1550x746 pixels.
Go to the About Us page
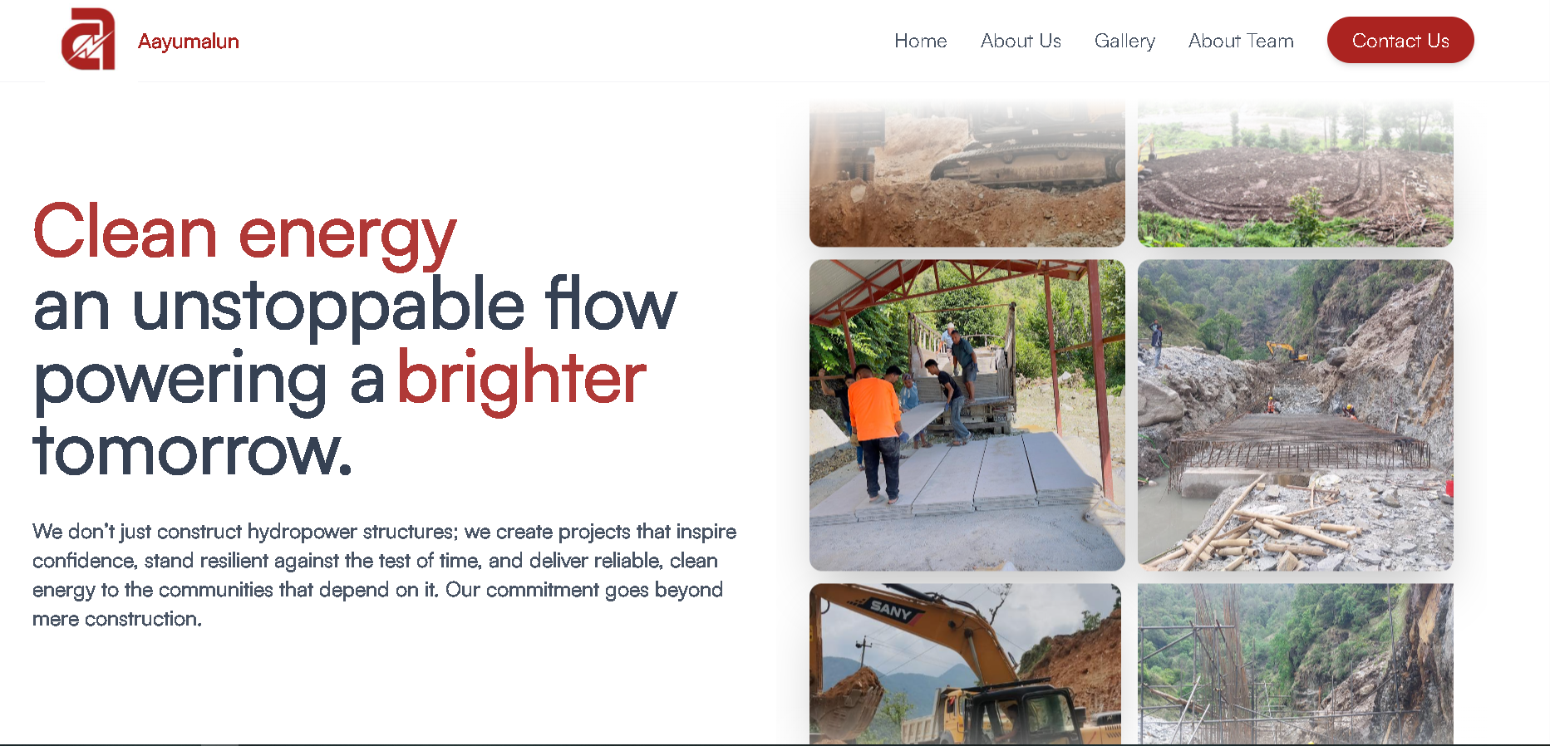(1021, 41)
